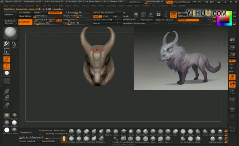Open the LightBox browser
This screenshot has height=146, width=239.
pos(10,14)
